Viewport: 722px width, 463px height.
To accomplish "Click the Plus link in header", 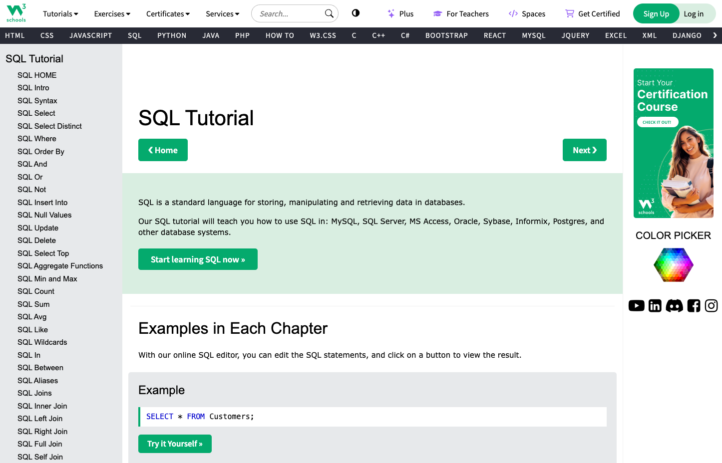I will (x=400, y=14).
